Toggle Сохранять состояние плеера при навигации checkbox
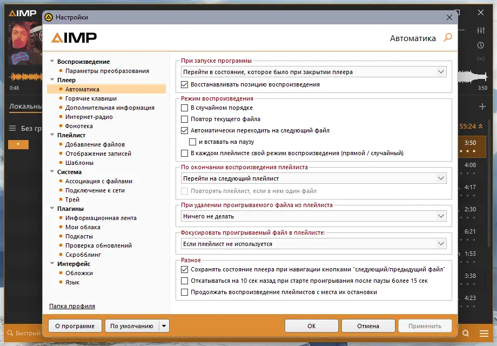This screenshot has height=346, width=497. [x=184, y=270]
